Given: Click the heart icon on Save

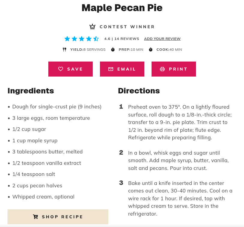Looking at the screenshot, I should [61, 69].
